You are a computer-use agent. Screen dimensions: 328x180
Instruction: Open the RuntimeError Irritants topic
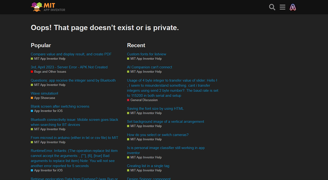click(74, 151)
